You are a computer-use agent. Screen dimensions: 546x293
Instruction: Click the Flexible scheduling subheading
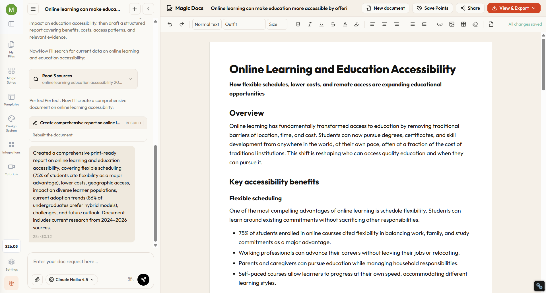coord(256,198)
